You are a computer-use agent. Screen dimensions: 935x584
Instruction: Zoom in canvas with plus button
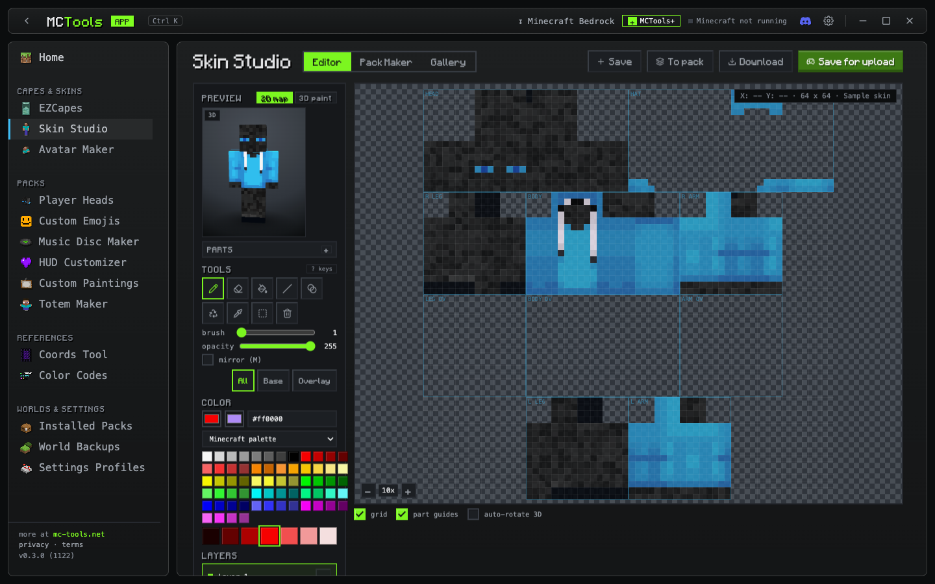408,492
